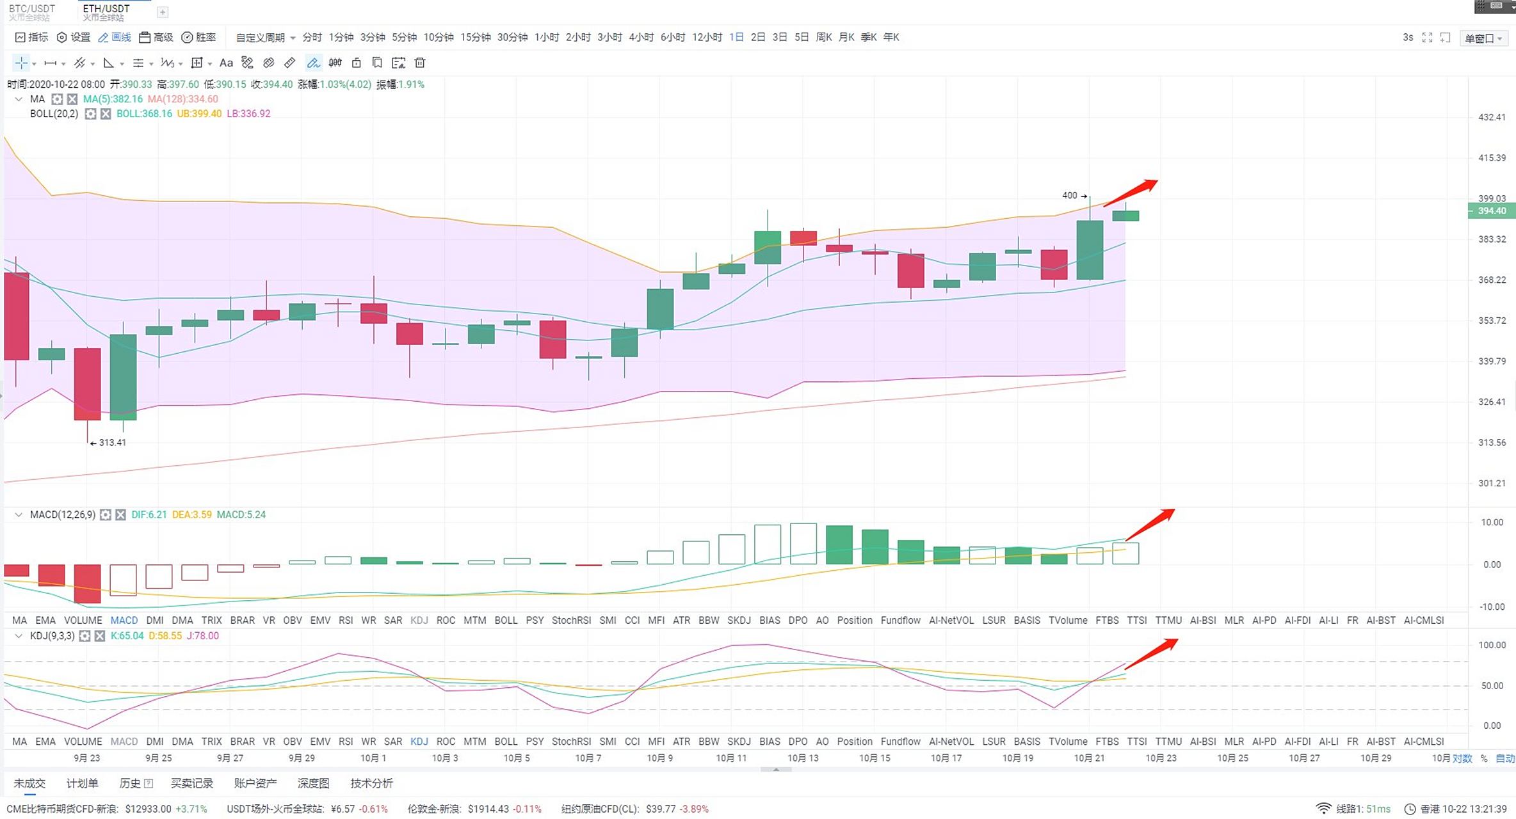
Task: Select the 4小时 timeframe
Action: pos(641,37)
